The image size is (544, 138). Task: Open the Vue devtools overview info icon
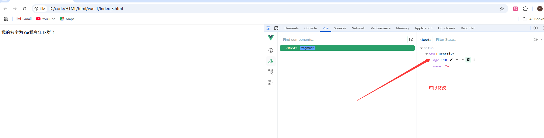[271, 50]
